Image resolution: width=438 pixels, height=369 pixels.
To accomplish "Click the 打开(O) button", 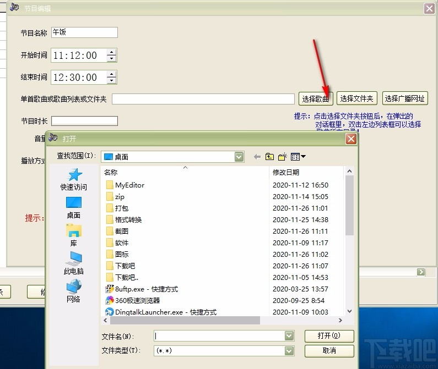I will pos(329,336).
